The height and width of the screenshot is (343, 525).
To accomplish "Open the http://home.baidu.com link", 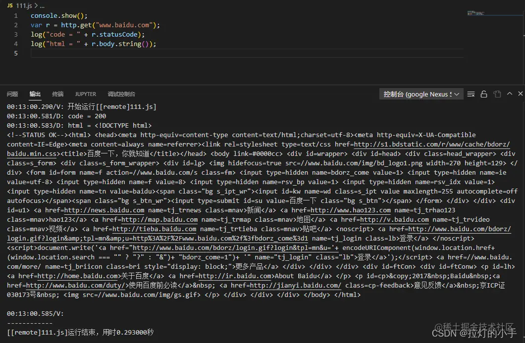I will coord(78,276).
